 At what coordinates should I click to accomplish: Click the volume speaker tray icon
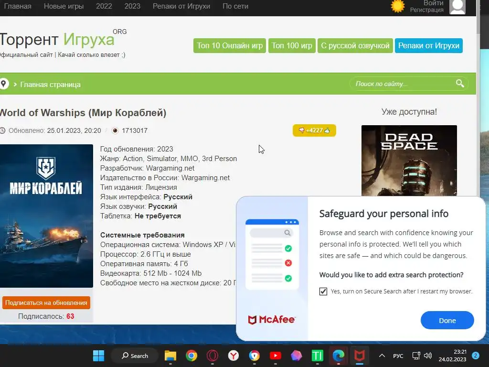(428, 356)
